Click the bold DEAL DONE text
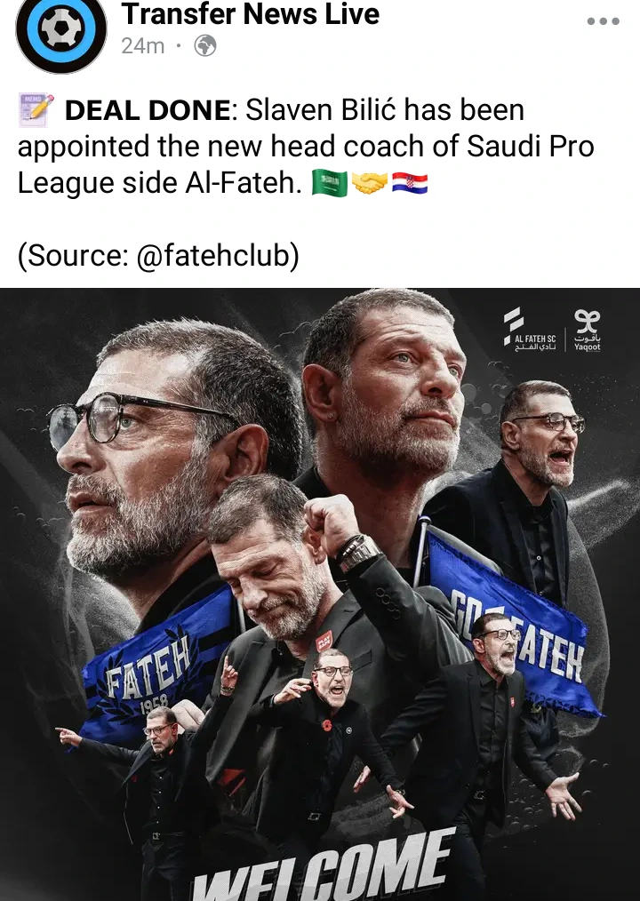Screen dimensions: 640x901 click(x=148, y=110)
